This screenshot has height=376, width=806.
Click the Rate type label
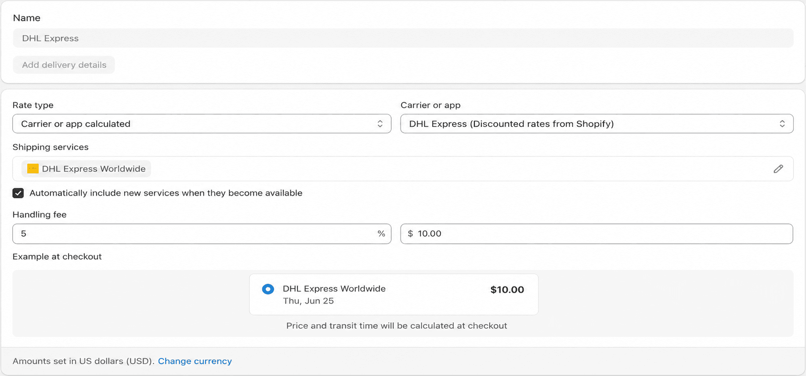[33, 105]
